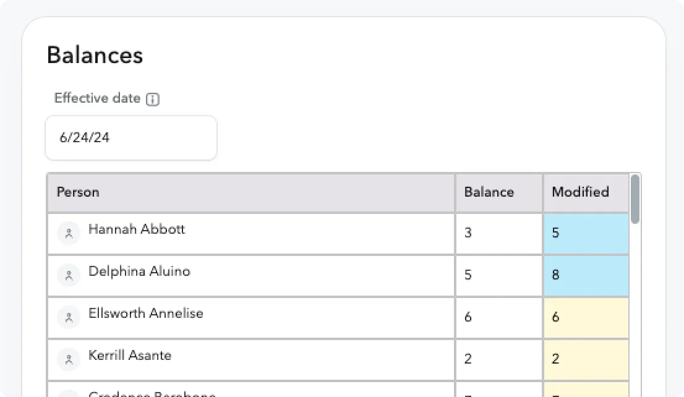The width and height of the screenshot is (684, 397).
Task: Edit Delphina Aluino's modified value 8
Action: (586, 275)
